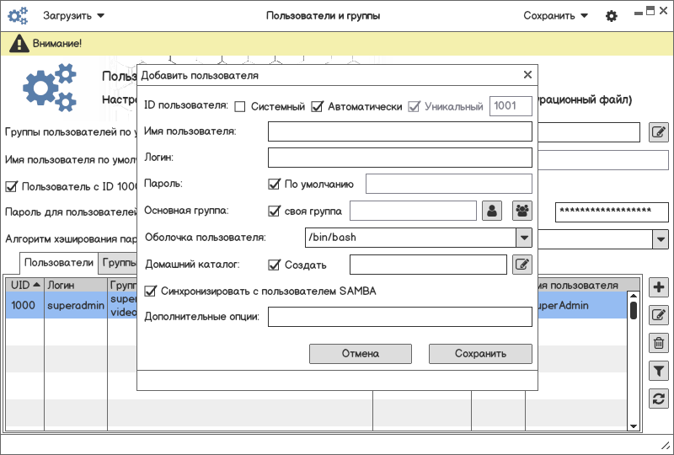Click Логин input field in dialog
The height and width of the screenshot is (455, 674).
[x=399, y=158]
